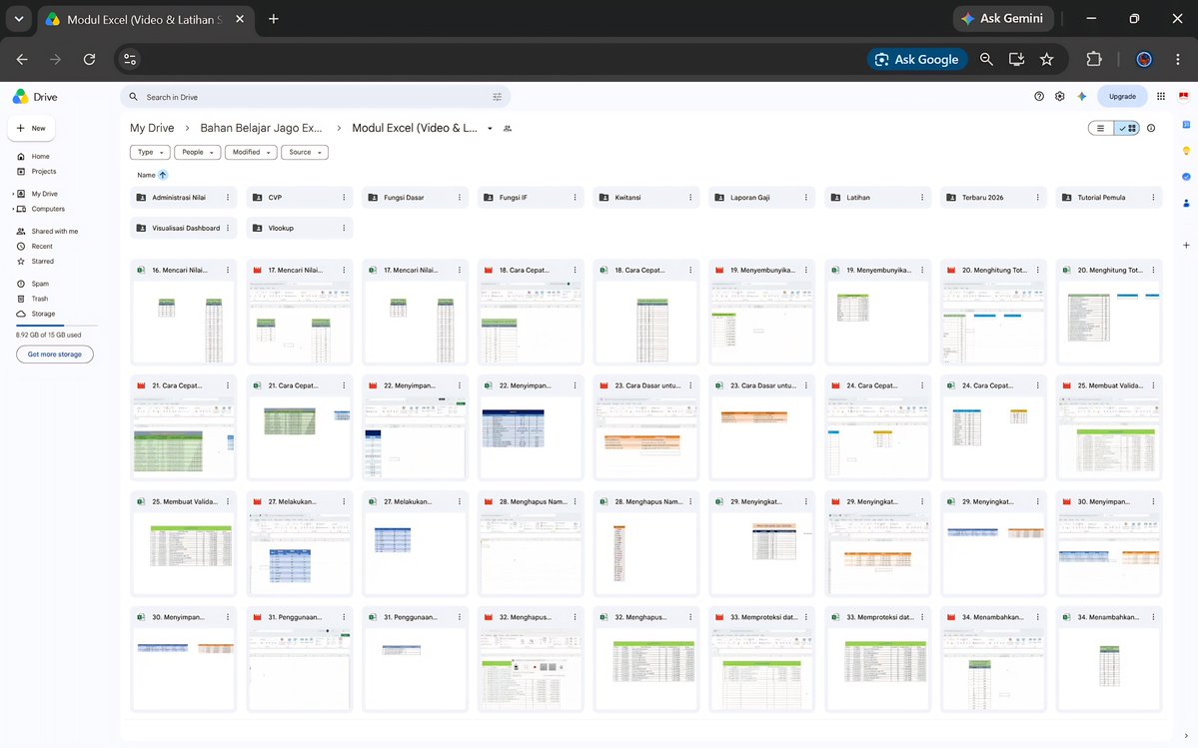Switch to list layout view

click(x=1101, y=128)
